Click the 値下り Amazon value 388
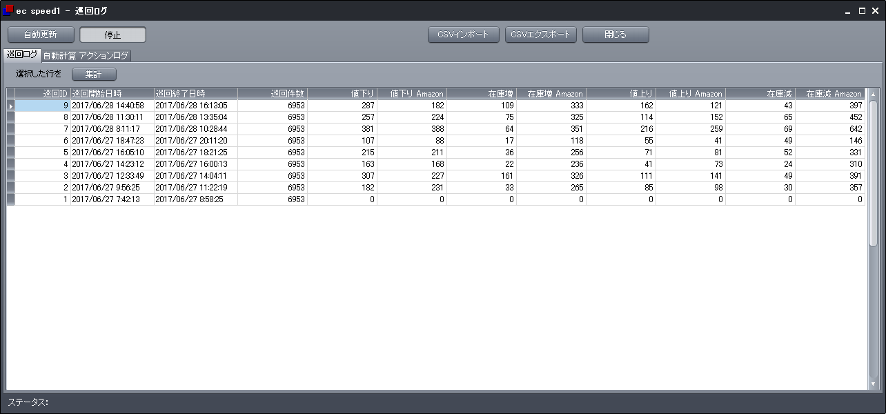Screen dimensions: 886x414 (x=411, y=129)
